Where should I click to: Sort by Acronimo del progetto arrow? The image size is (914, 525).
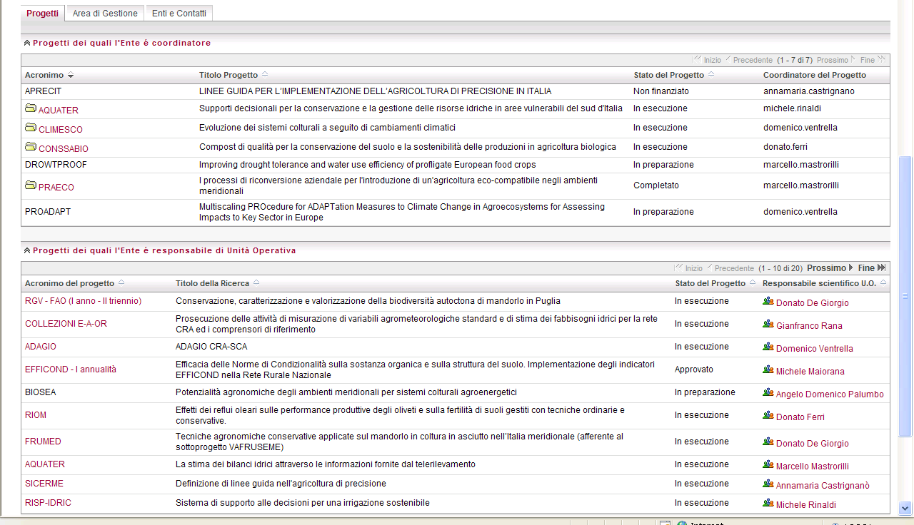(121, 282)
